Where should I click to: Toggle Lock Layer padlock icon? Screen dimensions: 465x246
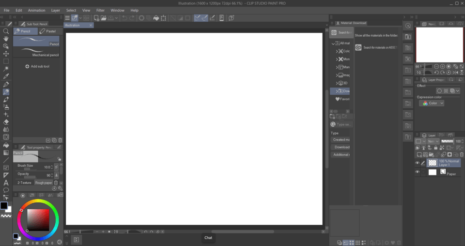tap(435, 147)
